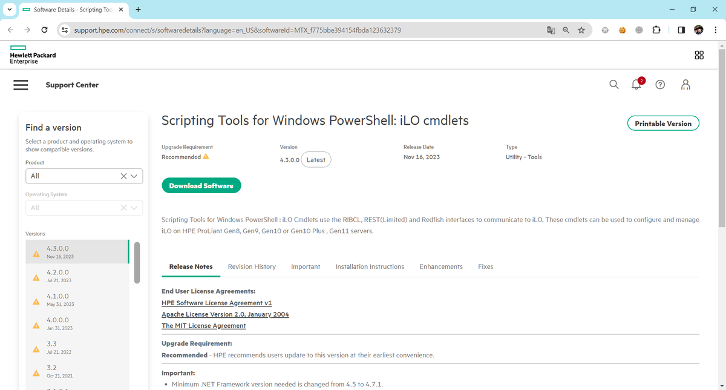Switch to the Important tab
This screenshot has width=726, height=390.
(x=306, y=266)
